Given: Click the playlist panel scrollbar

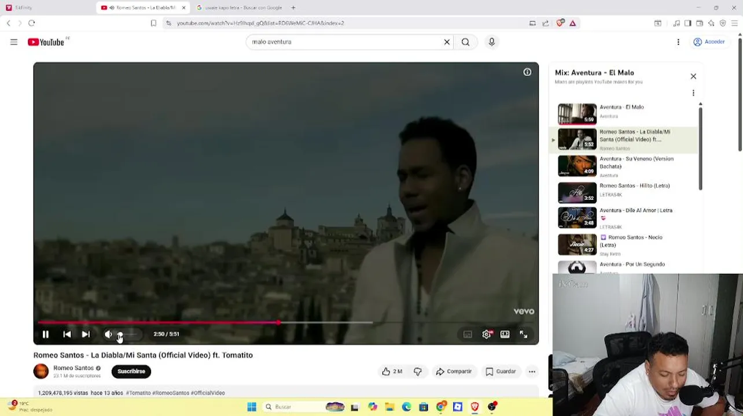Looking at the screenshot, I should click(700, 148).
